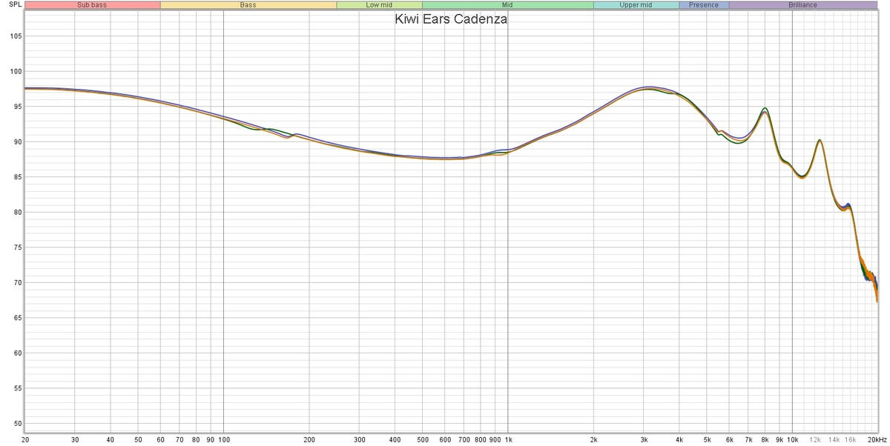Click the purple Brilliance band header
The width and height of the screenshot is (890, 446).
[802, 5]
